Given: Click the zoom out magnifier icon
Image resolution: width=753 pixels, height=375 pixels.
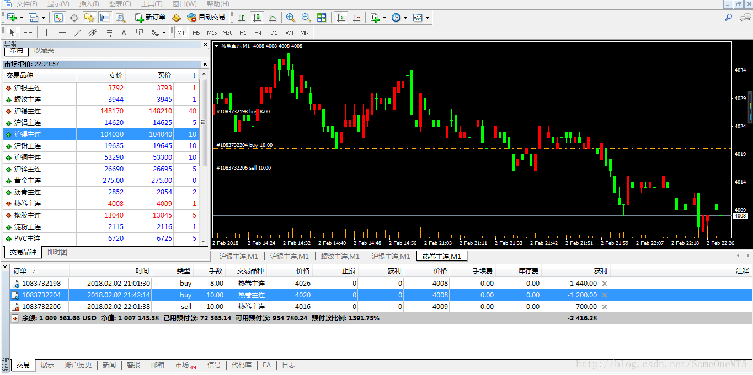Looking at the screenshot, I should click(x=306, y=18).
